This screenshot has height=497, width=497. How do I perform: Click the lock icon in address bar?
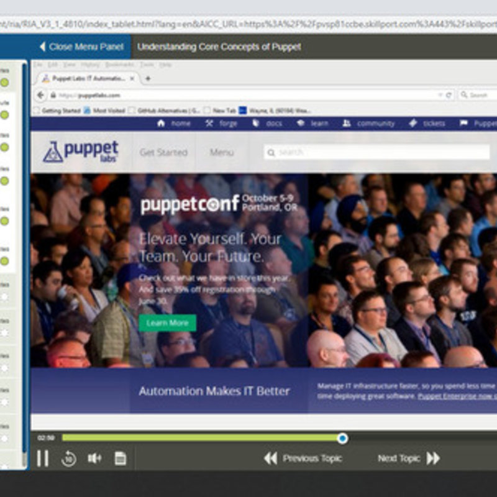point(53,95)
